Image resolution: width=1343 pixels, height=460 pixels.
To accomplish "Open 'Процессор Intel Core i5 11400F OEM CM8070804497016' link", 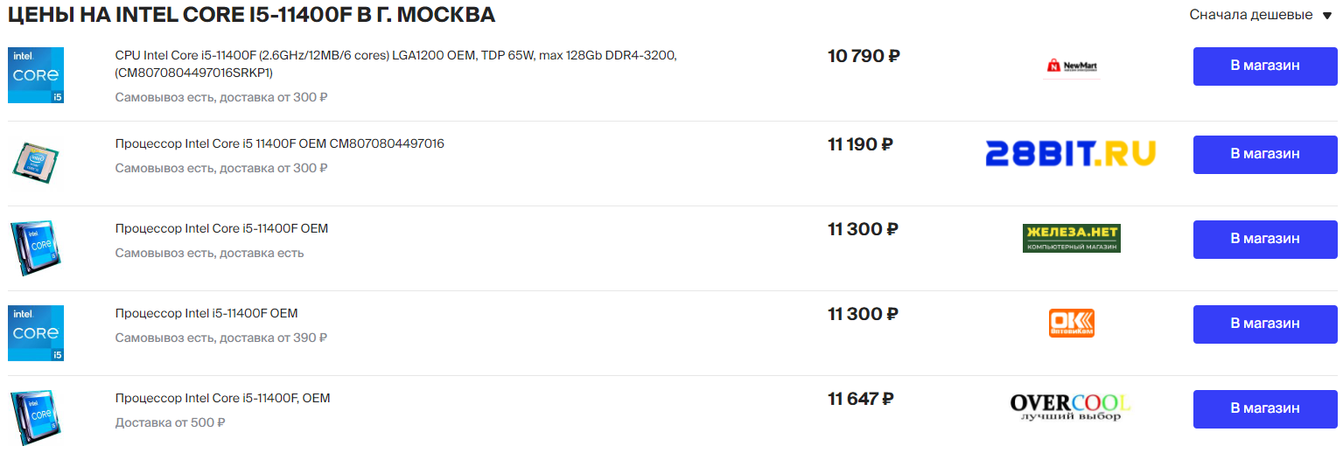I will point(279,143).
